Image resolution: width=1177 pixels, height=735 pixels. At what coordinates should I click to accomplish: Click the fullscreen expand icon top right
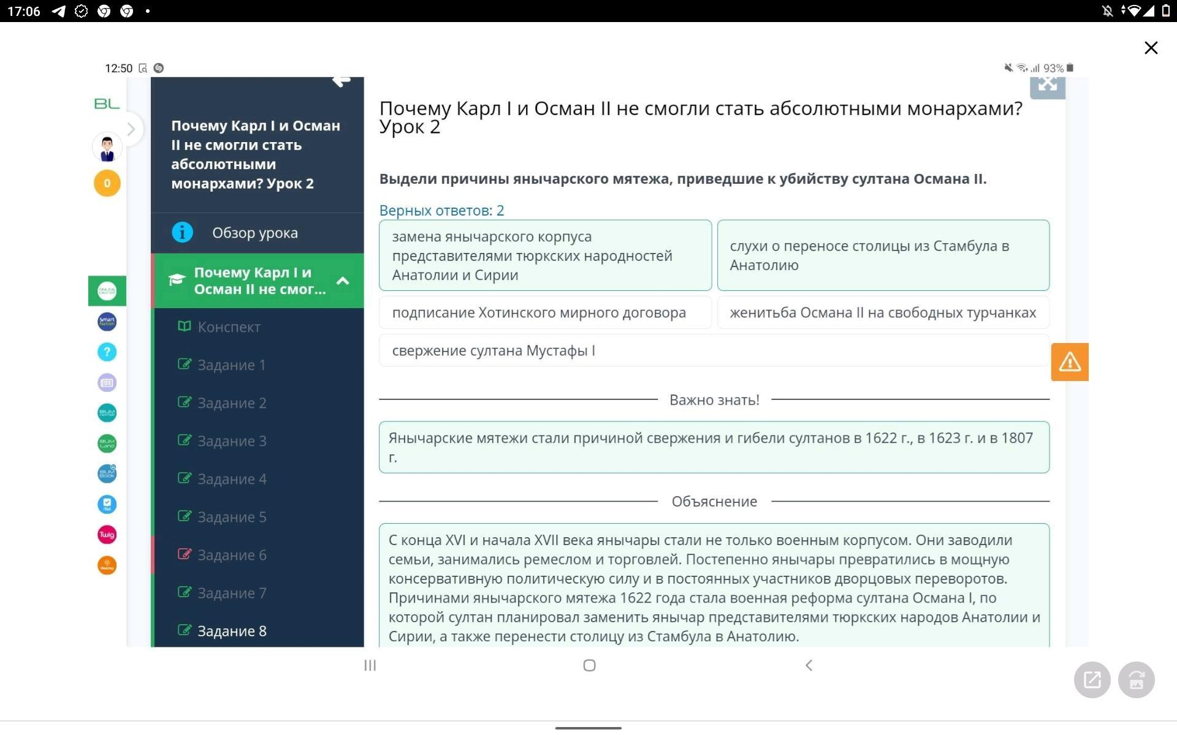pyautogui.click(x=1047, y=86)
